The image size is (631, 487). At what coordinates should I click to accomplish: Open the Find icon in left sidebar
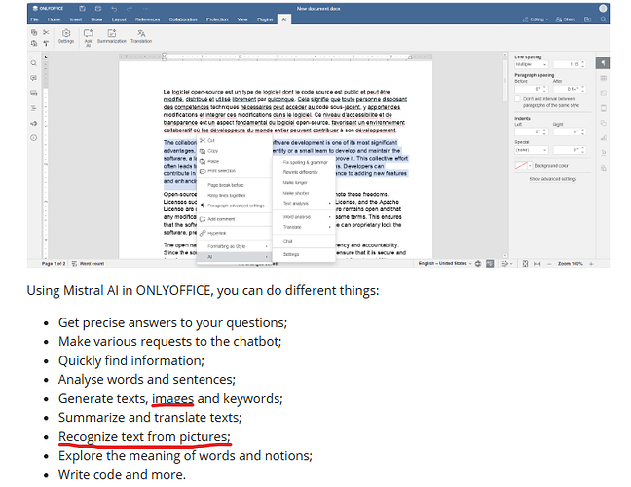click(34, 63)
